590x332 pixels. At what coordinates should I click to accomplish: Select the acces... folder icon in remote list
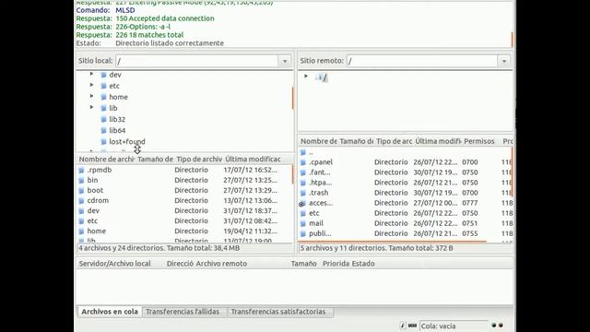pyautogui.click(x=302, y=203)
